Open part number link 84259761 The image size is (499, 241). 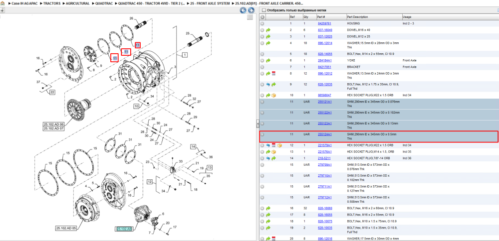[325, 23]
